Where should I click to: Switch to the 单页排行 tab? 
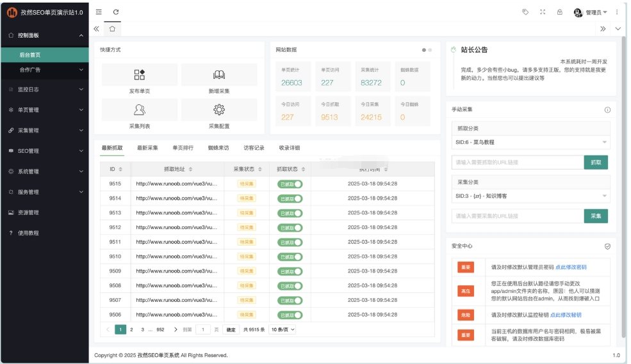click(x=183, y=148)
